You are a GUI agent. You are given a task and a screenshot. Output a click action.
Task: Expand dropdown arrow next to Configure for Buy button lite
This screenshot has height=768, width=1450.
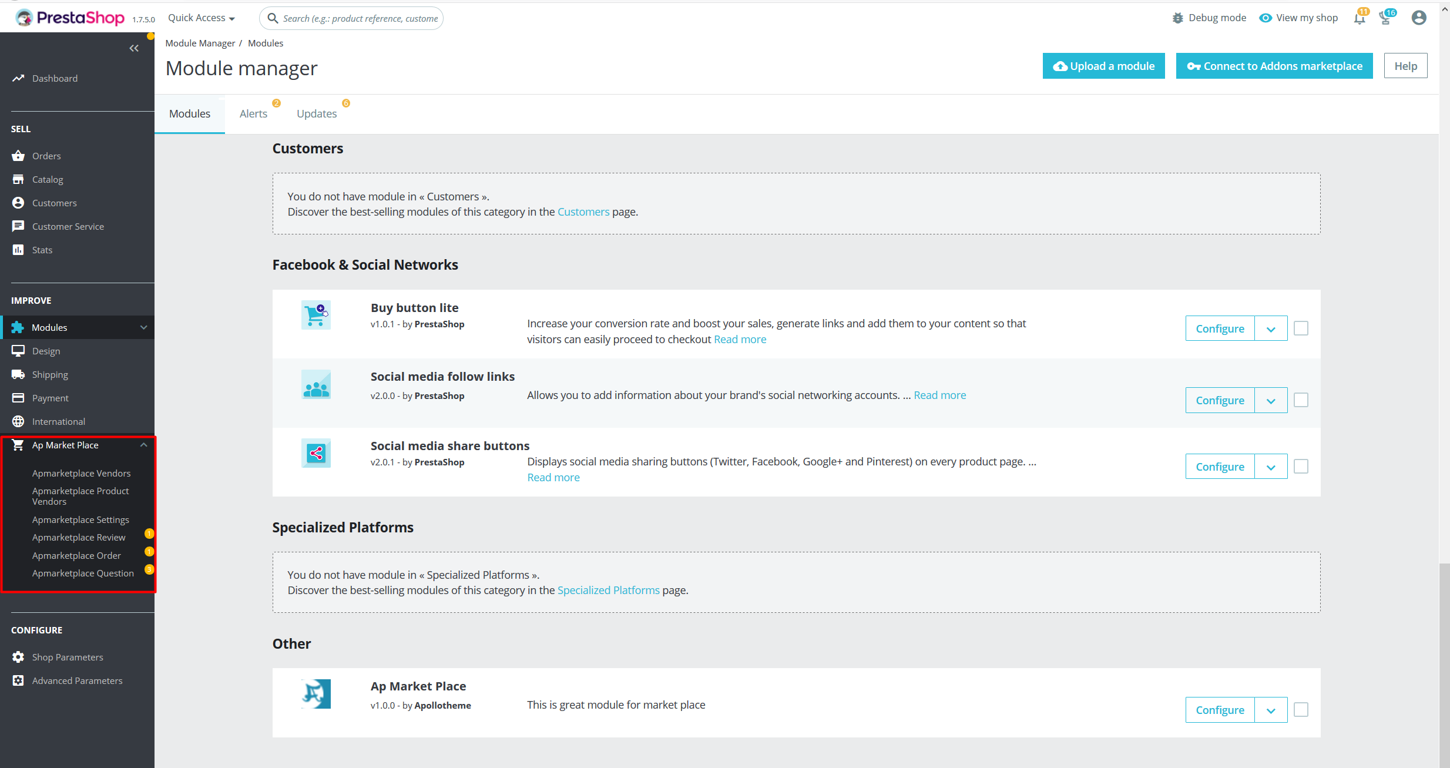click(1271, 329)
